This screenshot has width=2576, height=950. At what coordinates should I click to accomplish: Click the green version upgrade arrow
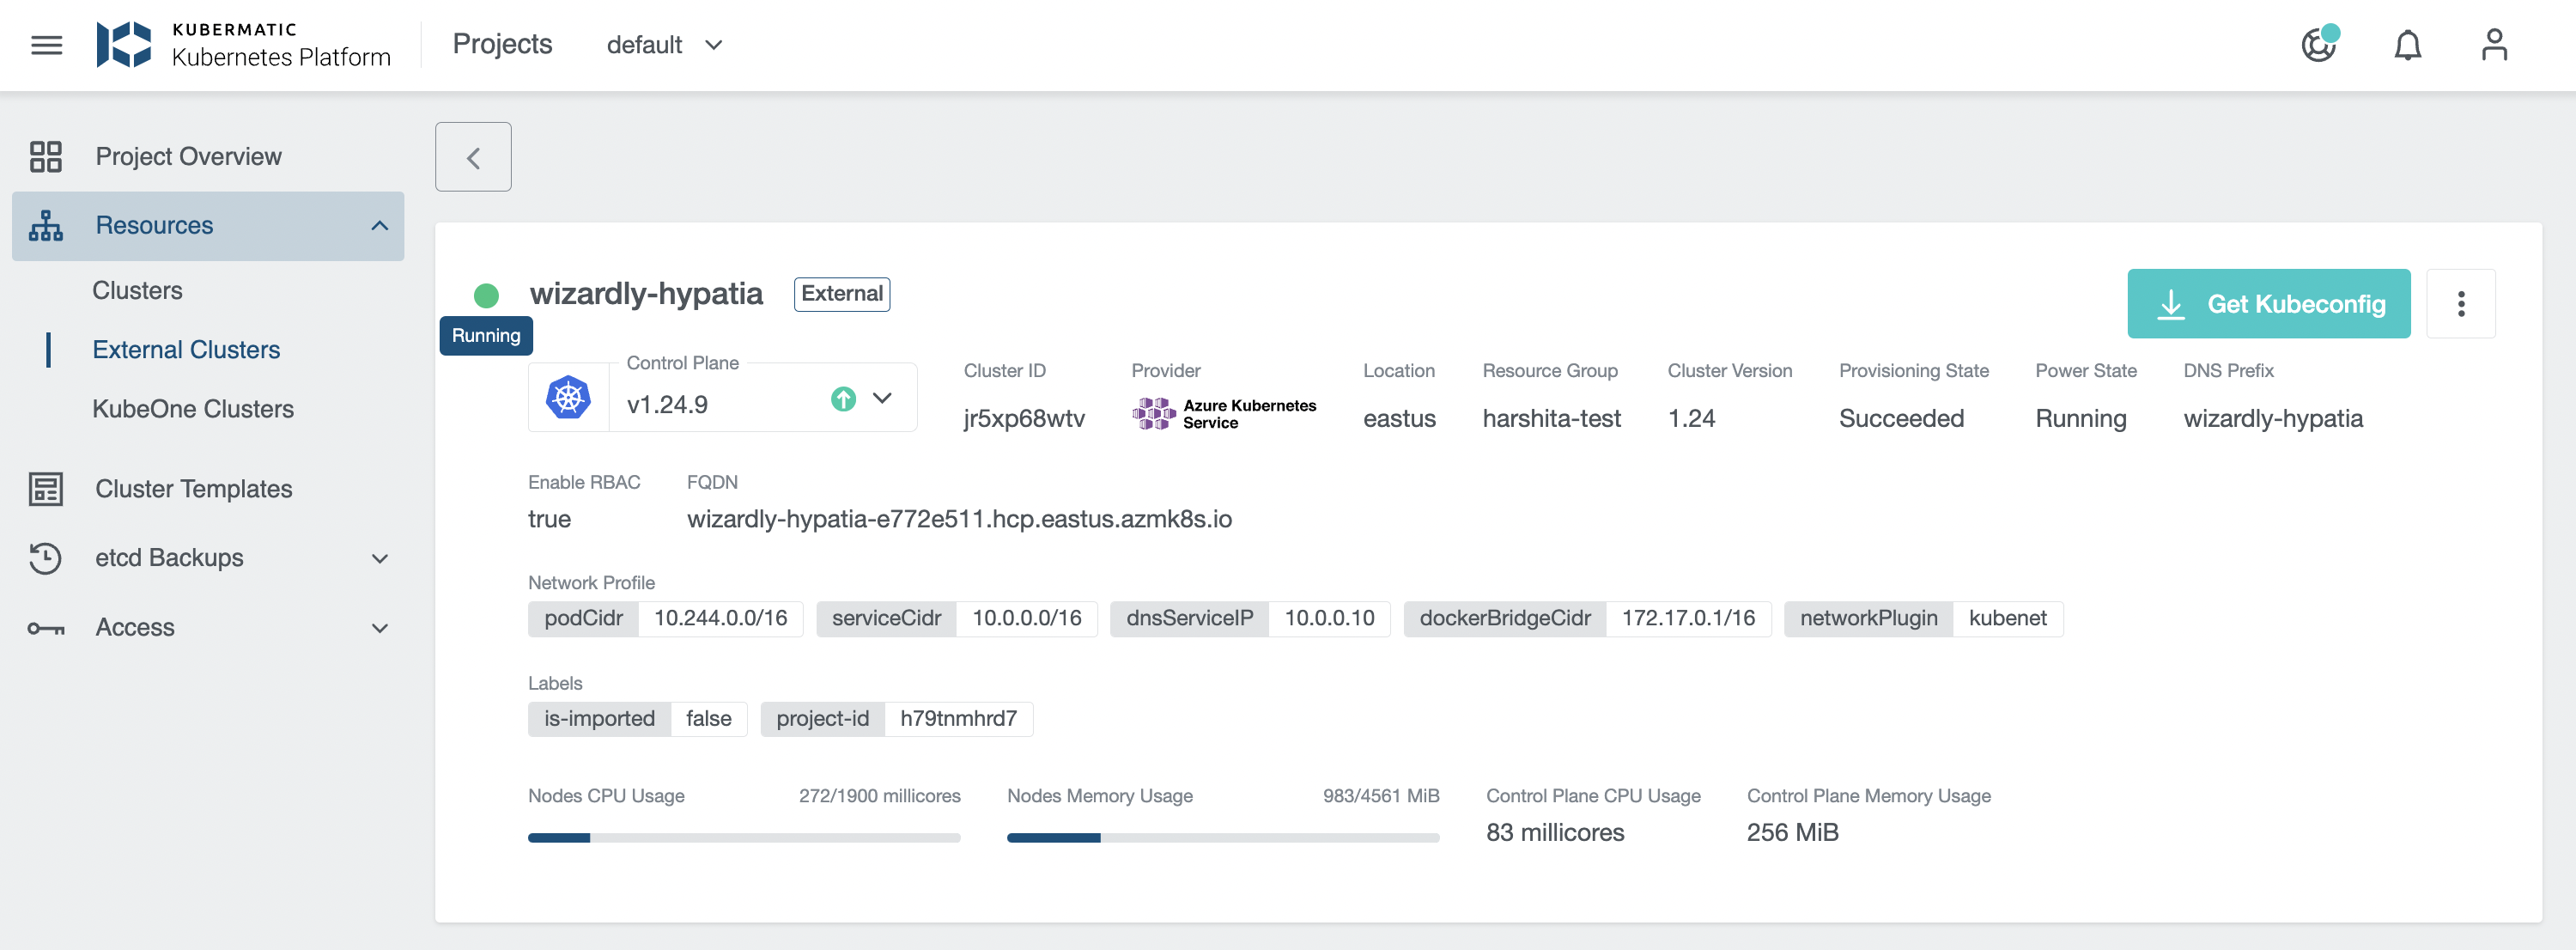[843, 399]
